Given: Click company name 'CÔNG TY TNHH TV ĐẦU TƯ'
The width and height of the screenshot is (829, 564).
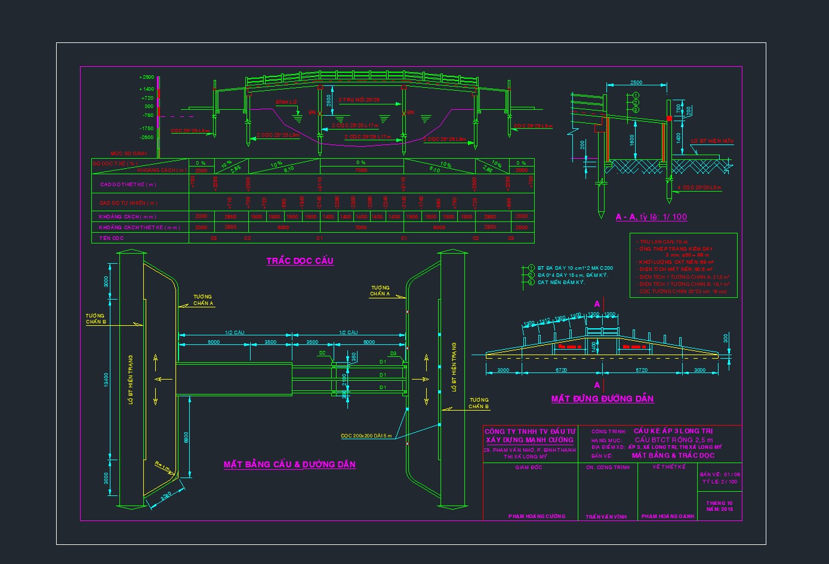Looking at the screenshot, I should [x=530, y=432].
